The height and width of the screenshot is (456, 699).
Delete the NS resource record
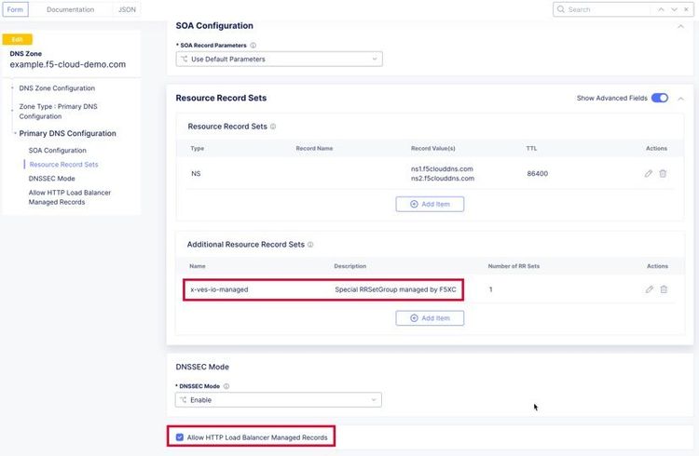[664, 173]
